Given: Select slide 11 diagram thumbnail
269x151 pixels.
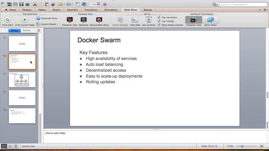Looking at the screenshot, I should 22,80.
